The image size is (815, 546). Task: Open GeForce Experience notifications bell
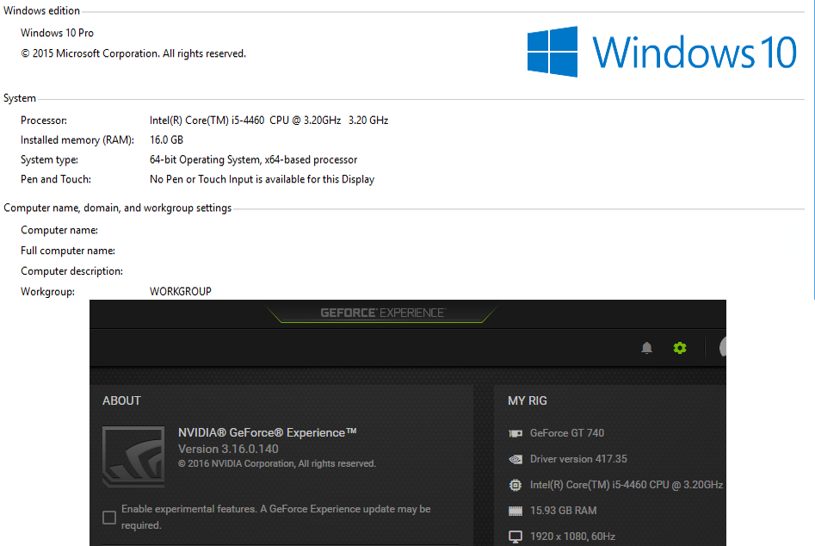646,348
